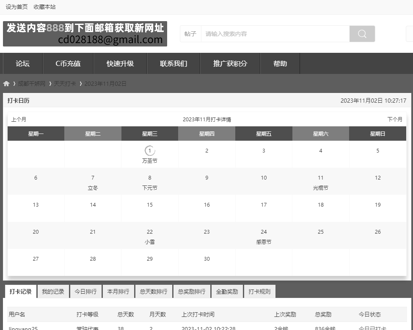Click November 1 with the circular marker
The image size is (413, 330).
coord(149,150)
